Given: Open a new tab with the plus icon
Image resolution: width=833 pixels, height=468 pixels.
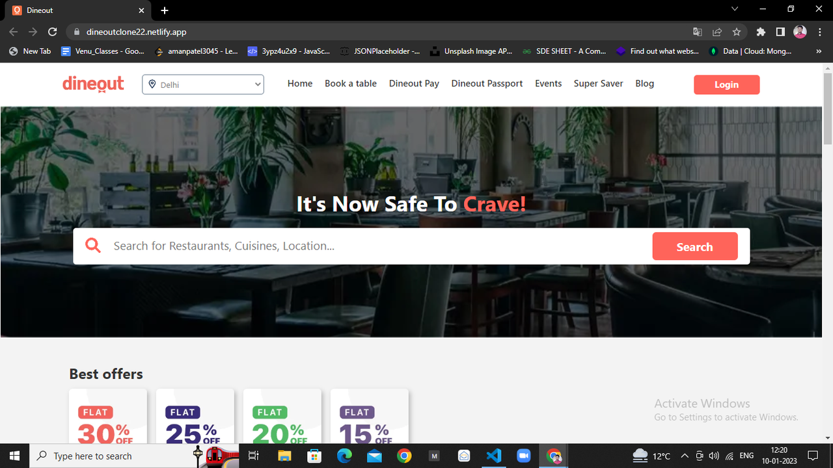Looking at the screenshot, I should click(165, 10).
